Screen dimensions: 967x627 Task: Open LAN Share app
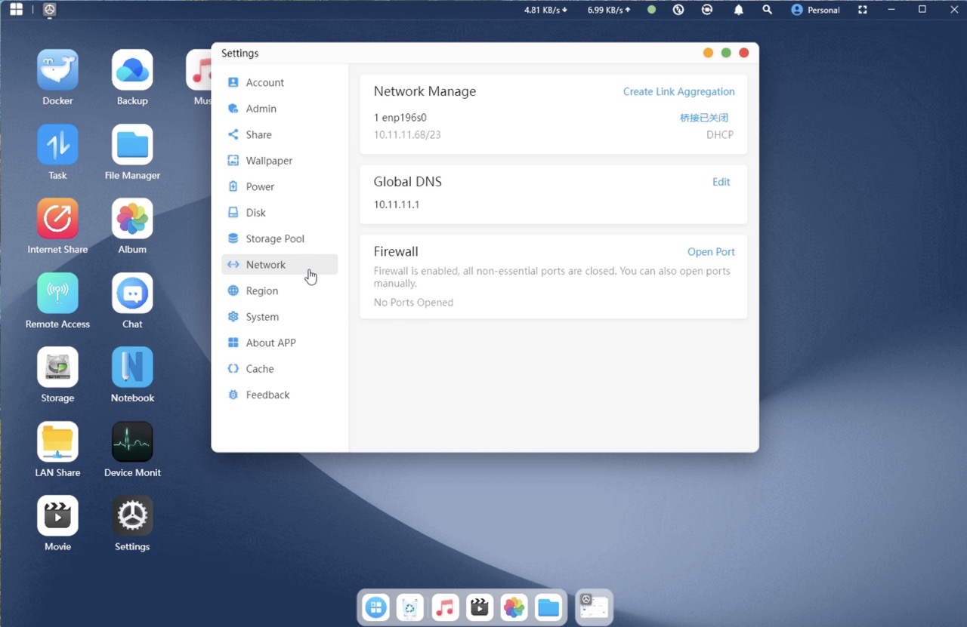click(x=57, y=442)
